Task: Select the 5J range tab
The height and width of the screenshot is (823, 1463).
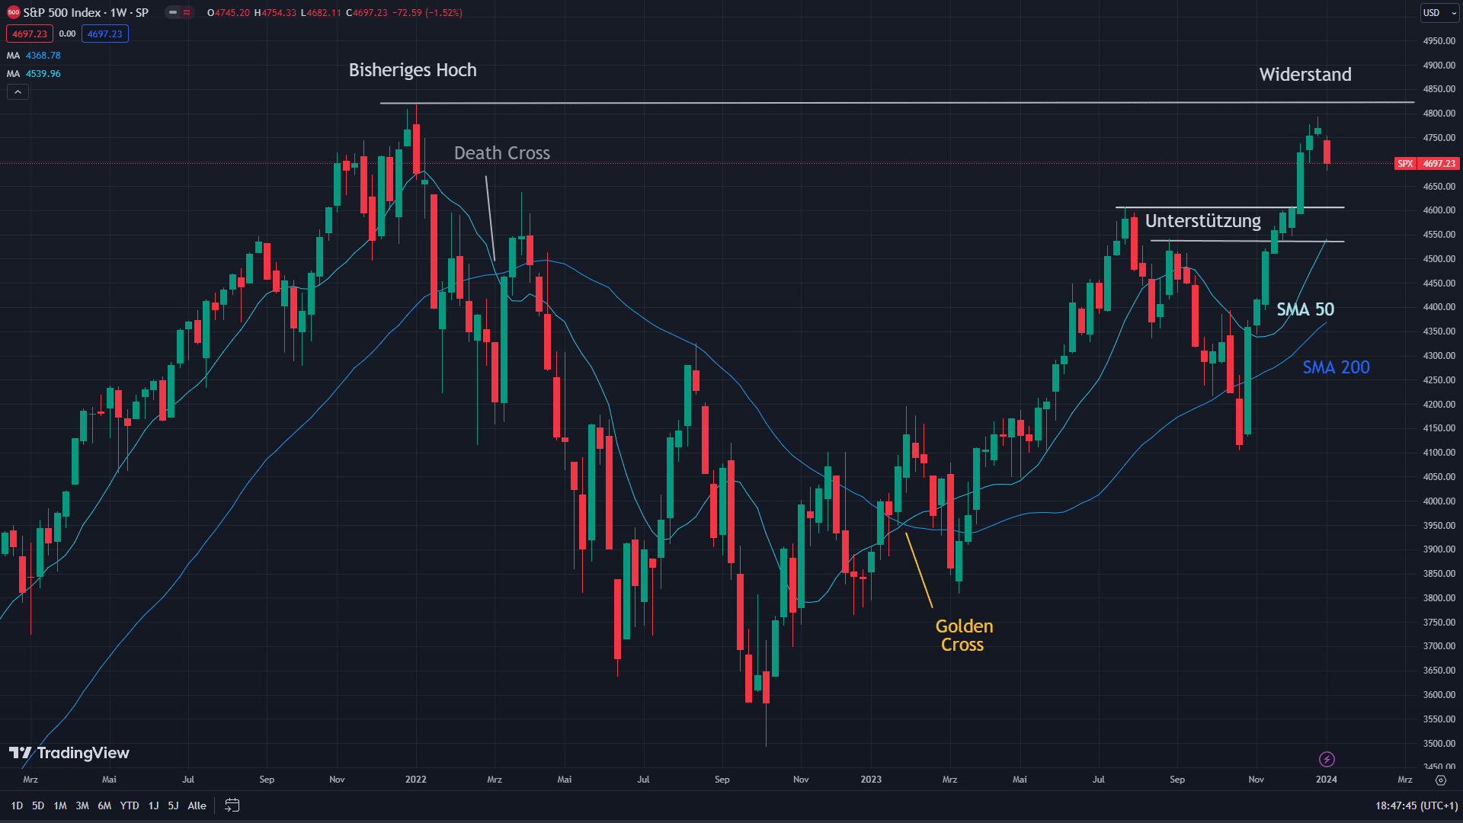Action: [173, 805]
